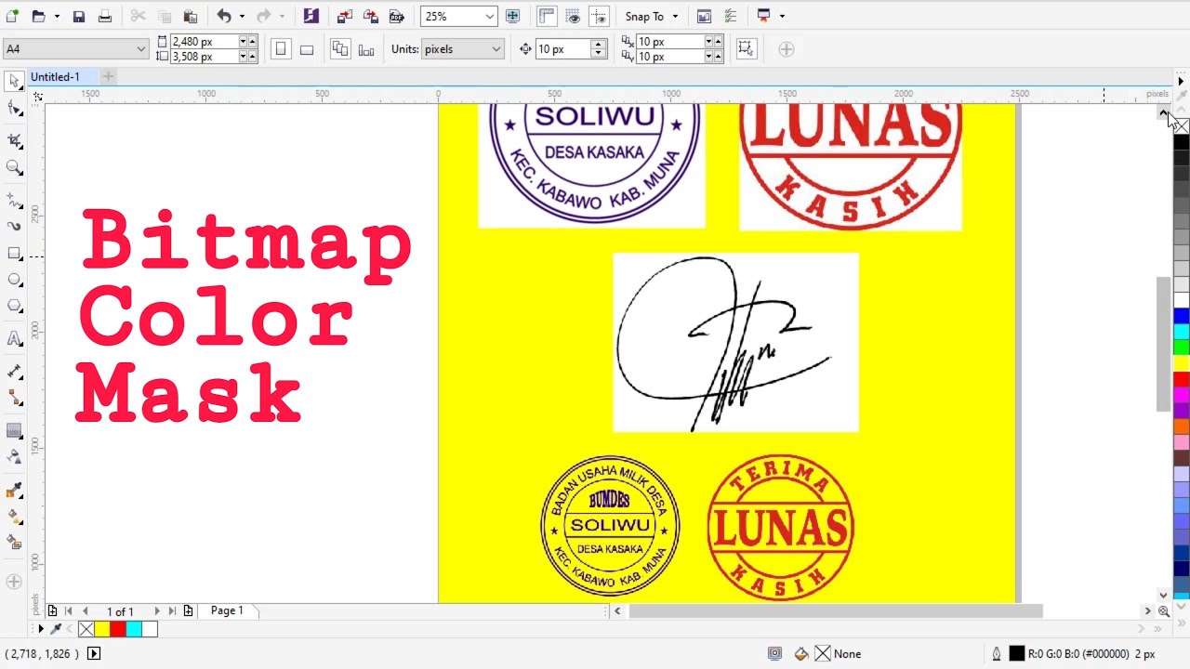Select the Rectangle tool
Screen dimensions: 1190x669
pos(14,253)
